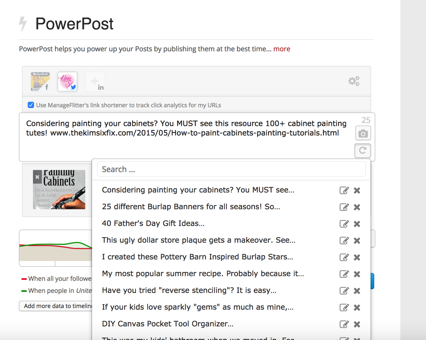Select "I created these Pottery Barn Inspired Burlap Stars"
The width and height of the screenshot is (426, 340).
[197, 257]
